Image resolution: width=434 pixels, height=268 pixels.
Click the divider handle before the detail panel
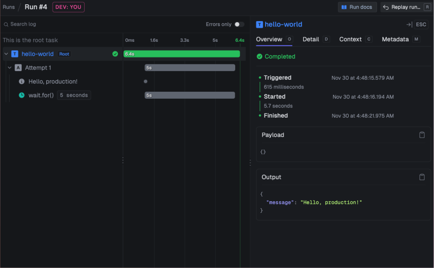pyautogui.click(x=250, y=163)
